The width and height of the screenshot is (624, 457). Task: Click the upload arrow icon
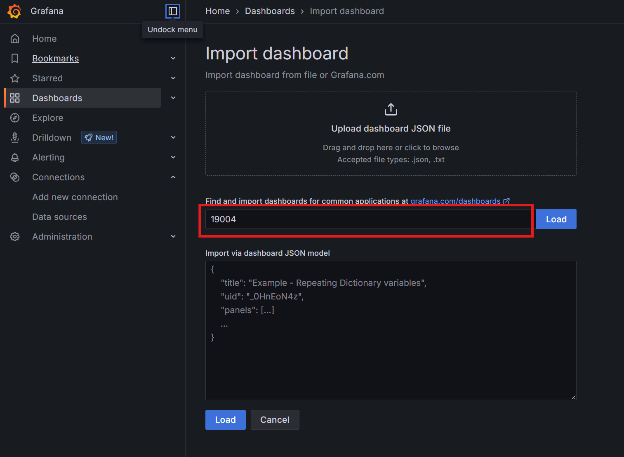click(x=391, y=110)
